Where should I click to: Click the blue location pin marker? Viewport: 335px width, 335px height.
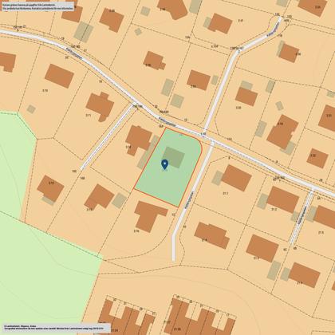[165, 164]
